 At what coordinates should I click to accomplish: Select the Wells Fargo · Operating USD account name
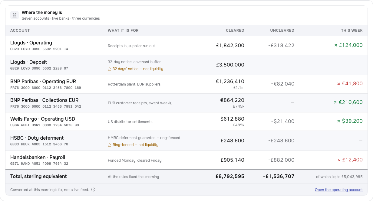tap(43, 119)
